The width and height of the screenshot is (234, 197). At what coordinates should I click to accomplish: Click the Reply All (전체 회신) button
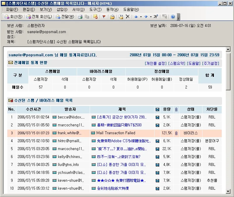[x=39, y=17]
